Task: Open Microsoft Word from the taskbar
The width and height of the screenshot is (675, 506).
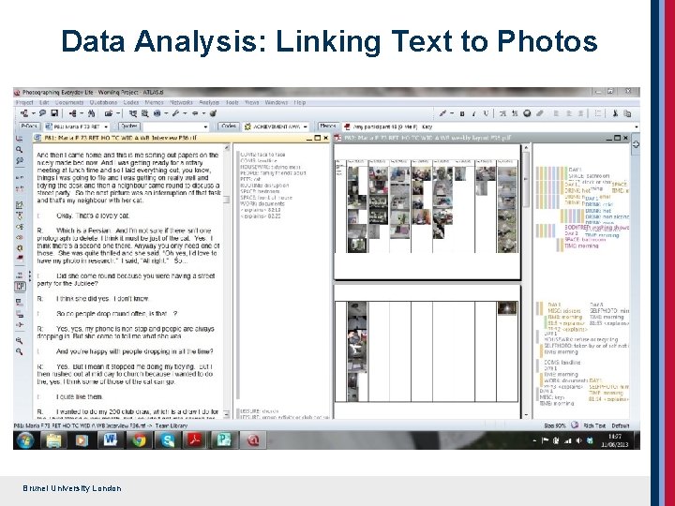Action: pos(110,440)
